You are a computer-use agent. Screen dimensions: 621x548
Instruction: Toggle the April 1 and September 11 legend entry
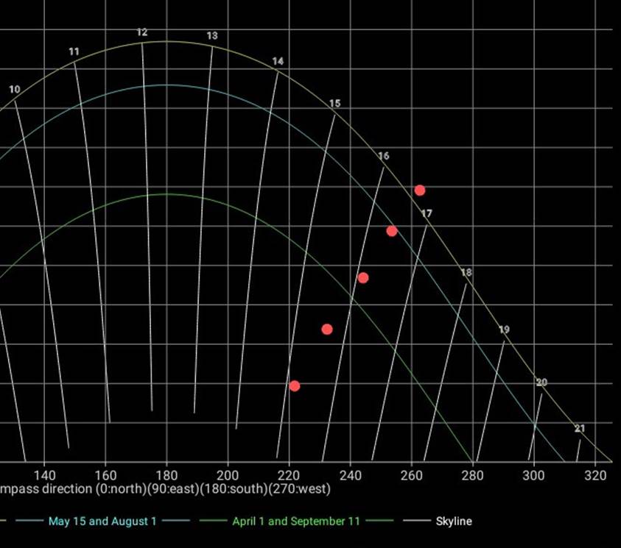[x=295, y=522]
